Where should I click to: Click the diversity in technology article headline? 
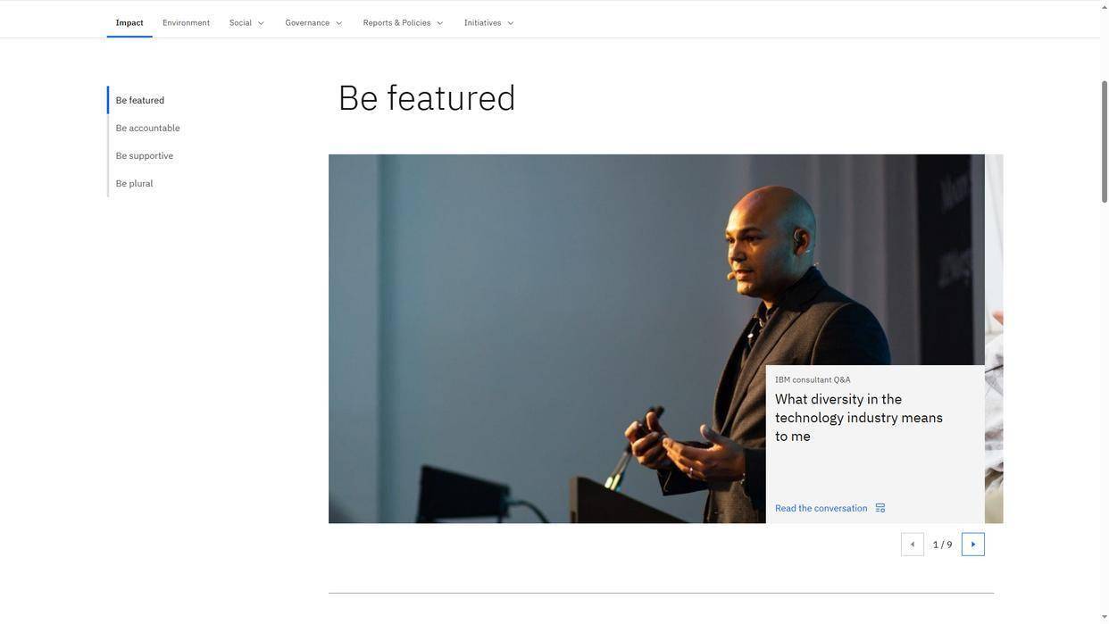[858, 417]
